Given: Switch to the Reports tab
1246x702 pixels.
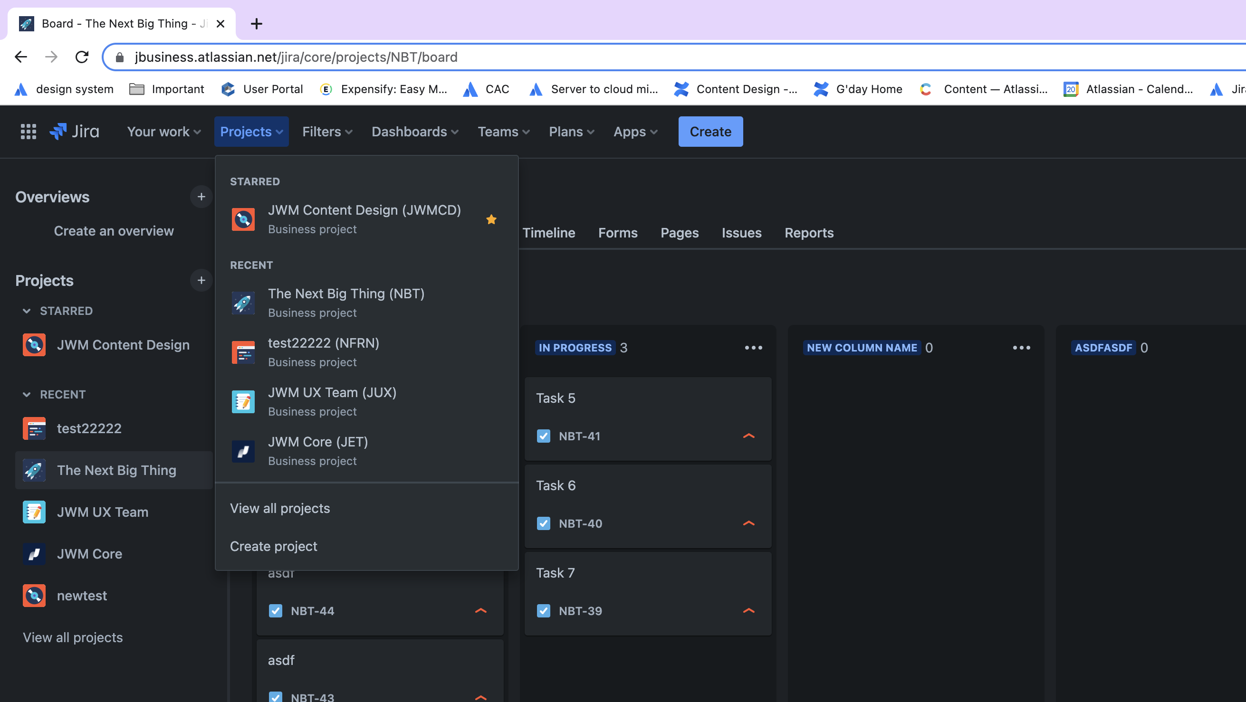Looking at the screenshot, I should point(809,233).
